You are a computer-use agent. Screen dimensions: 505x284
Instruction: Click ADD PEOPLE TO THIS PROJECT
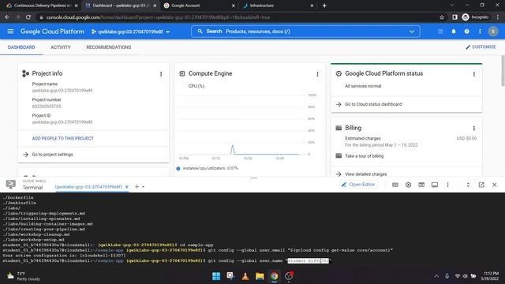[x=63, y=138]
